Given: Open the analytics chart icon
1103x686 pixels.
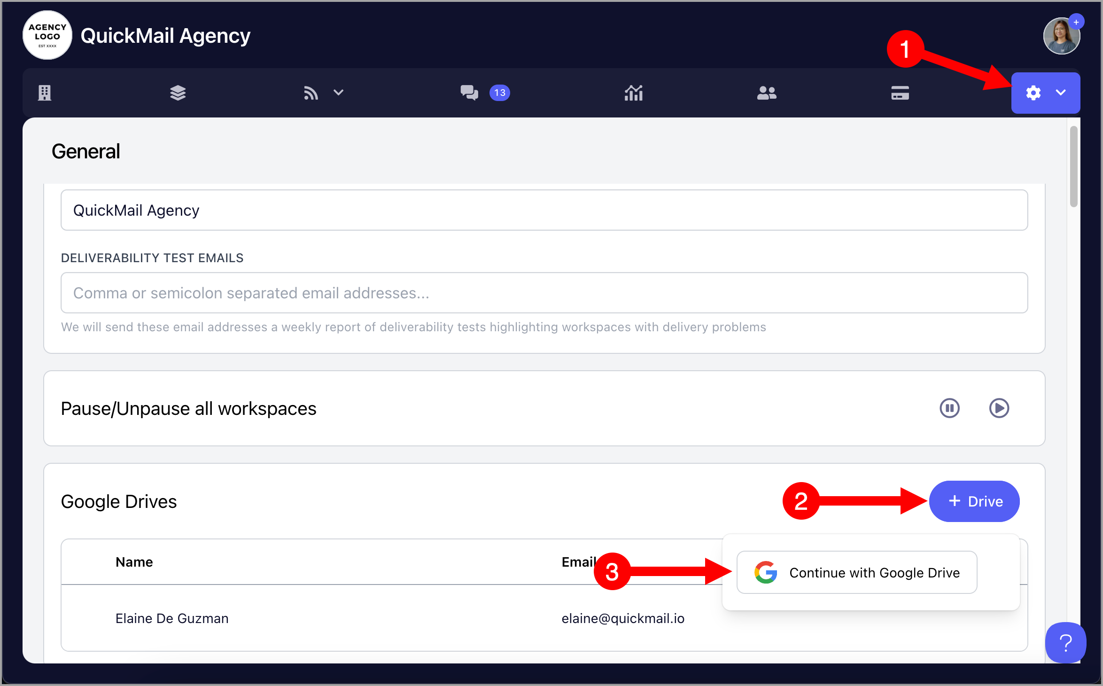Looking at the screenshot, I should coord(634,93).
